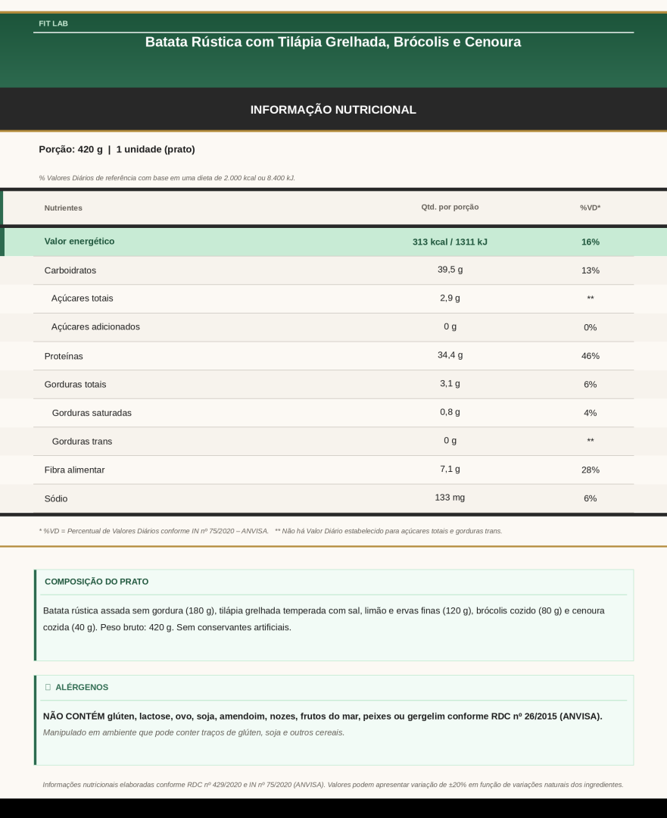Select the 'Açúcares adicionados' row label
Image resolution: width=667 pixels, height=818 pixels.
pos(95,326)
